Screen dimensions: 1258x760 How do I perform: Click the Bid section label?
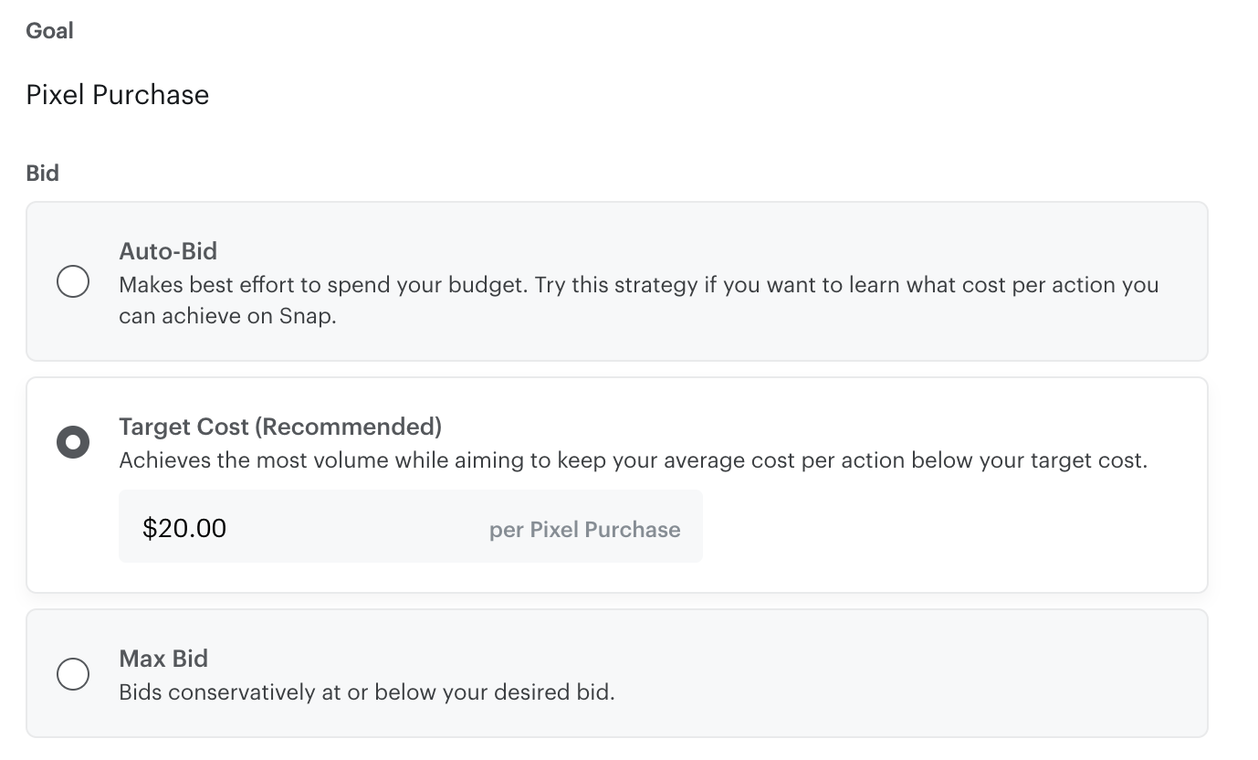point(42,173)
